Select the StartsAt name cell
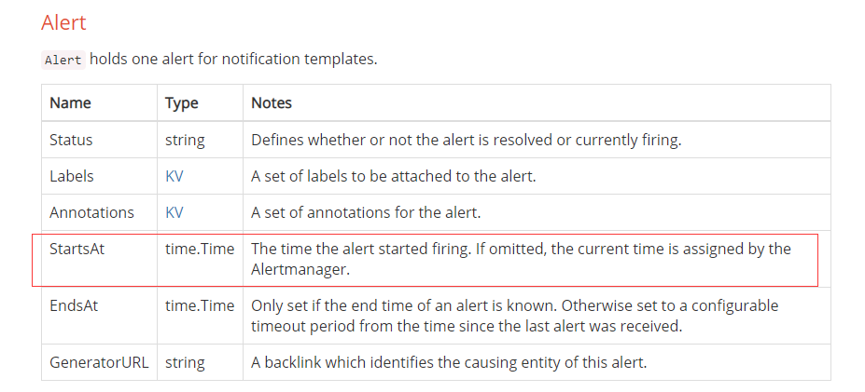865x392 pixels. tap(77, 249)
